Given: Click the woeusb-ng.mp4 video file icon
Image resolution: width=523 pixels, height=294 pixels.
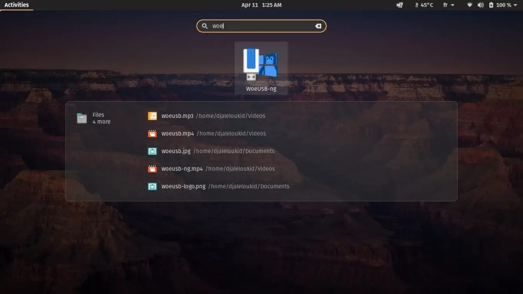Looking at the screenshot, I should [x=152, y=169].
